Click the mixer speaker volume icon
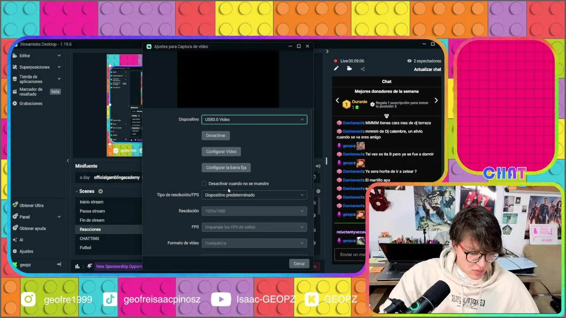The width and height of the screenshot is (566, 318). pyautogui.click(x=318, y=166)
